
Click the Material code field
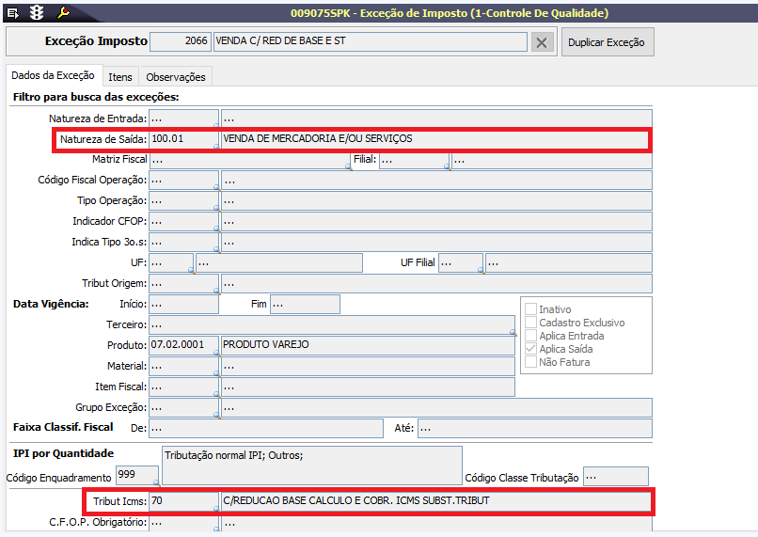[183, 367]
